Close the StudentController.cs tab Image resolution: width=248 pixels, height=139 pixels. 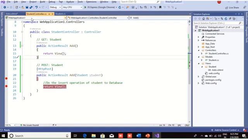(x=52, y=14)
